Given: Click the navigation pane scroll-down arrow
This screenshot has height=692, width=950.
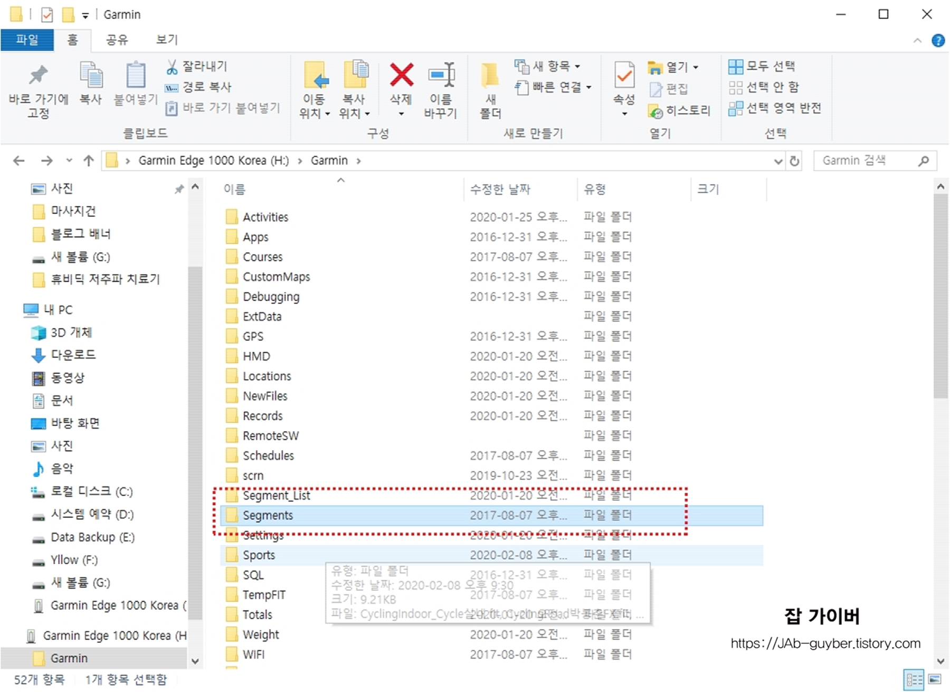Looking at the screenshot, I should (195, 661).
